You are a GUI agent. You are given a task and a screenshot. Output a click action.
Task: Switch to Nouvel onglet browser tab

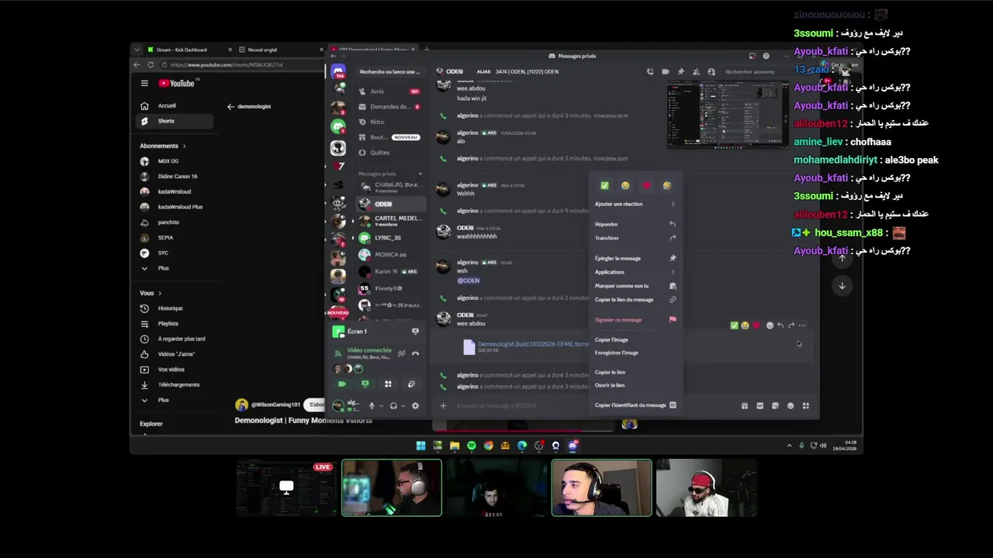click(x=281, y=50)
